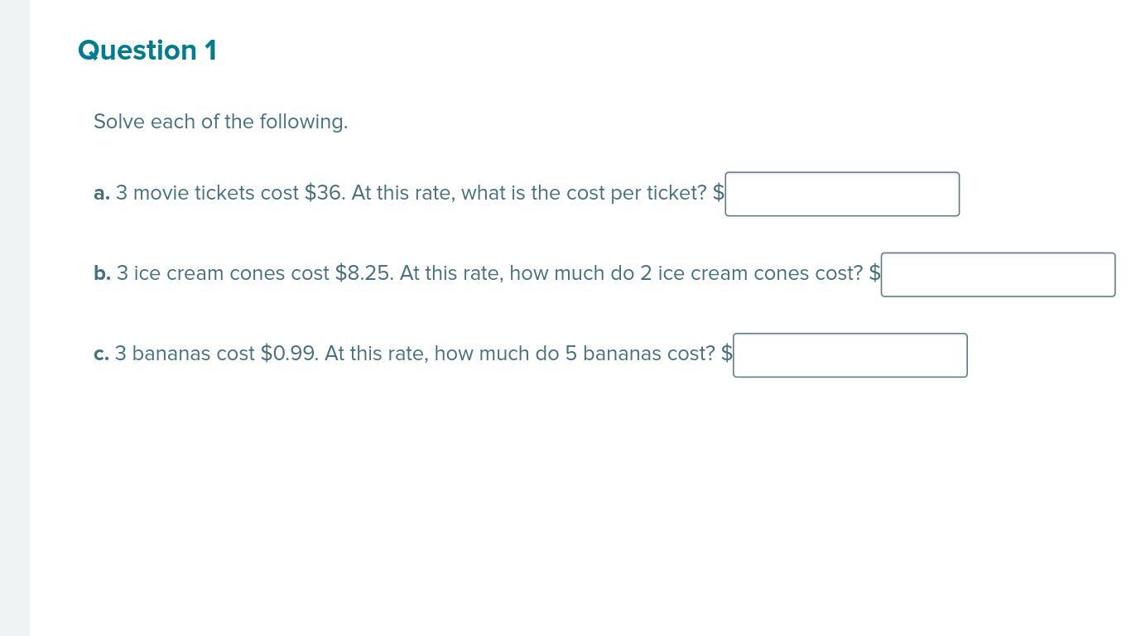
Task: Click the dollar sign before part a's box
Action: click(x=719, y=193)
